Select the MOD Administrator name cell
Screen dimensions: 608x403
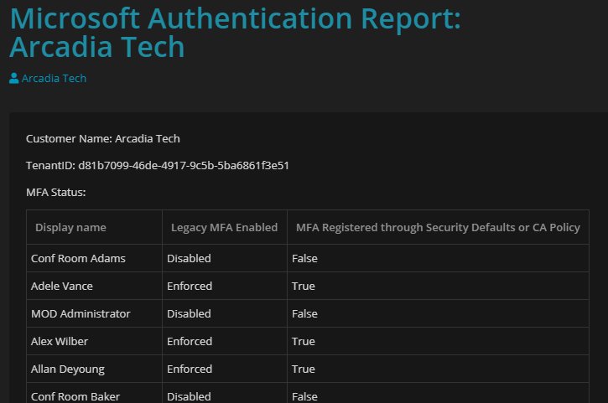click(81, 313)
